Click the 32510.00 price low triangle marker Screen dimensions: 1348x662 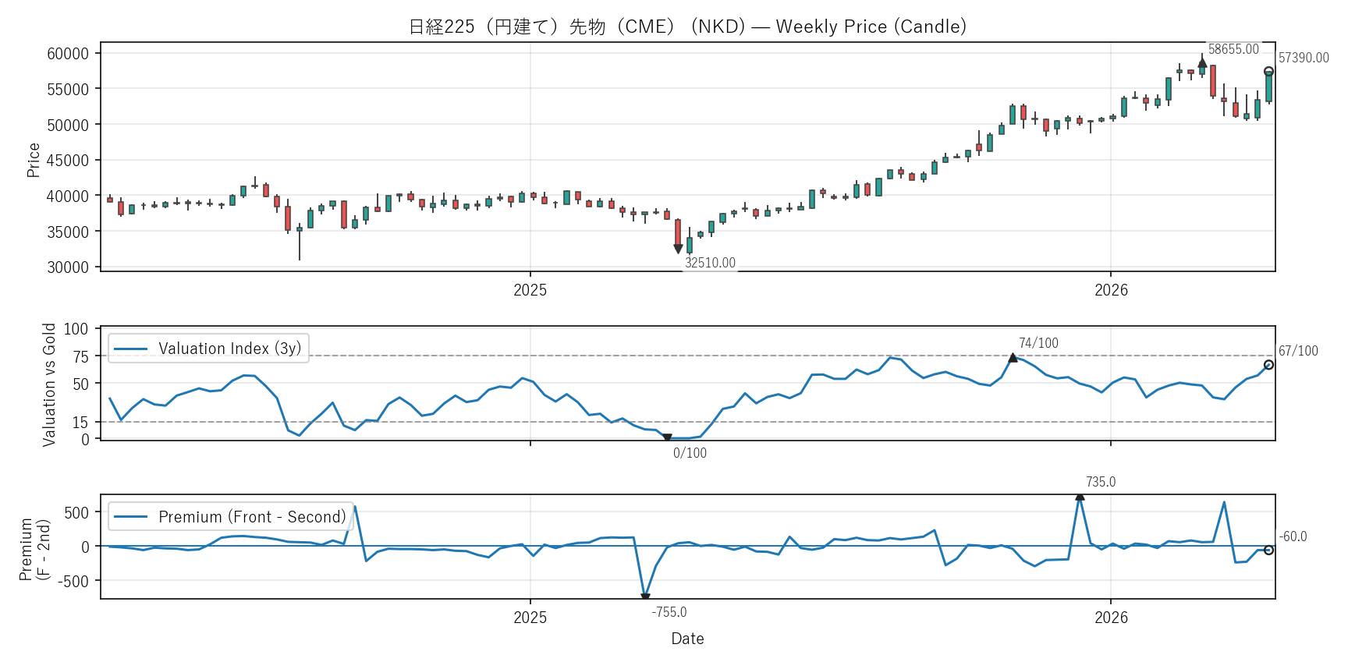(678, 249)
